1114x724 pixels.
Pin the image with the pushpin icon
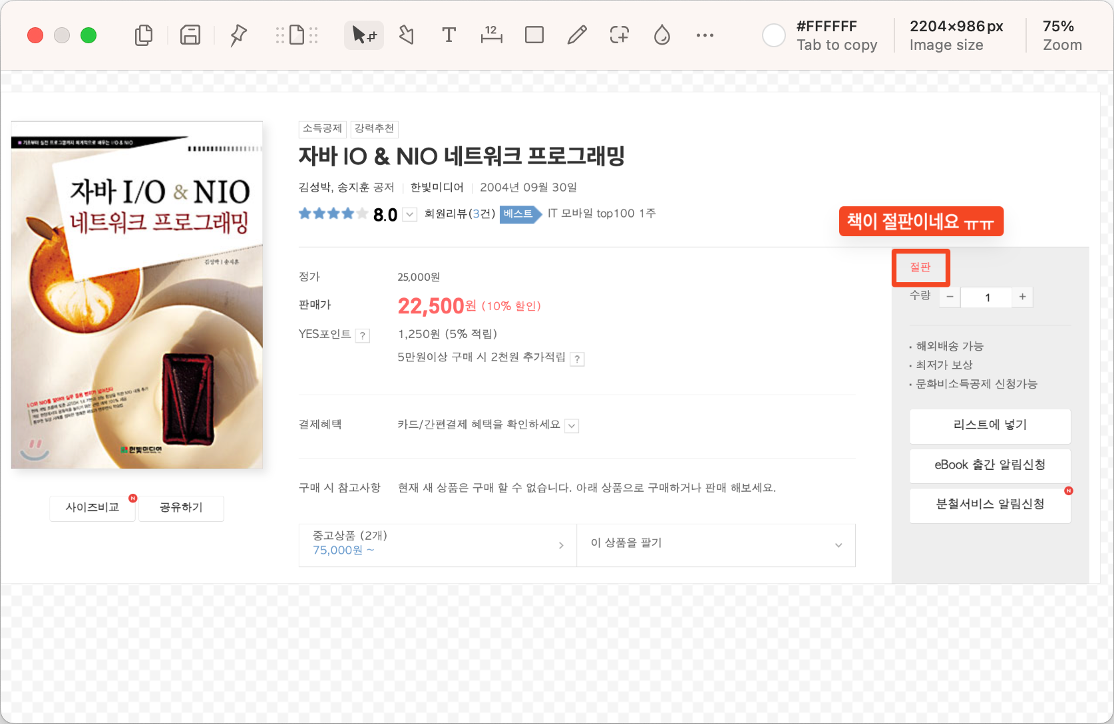[238, 35]
